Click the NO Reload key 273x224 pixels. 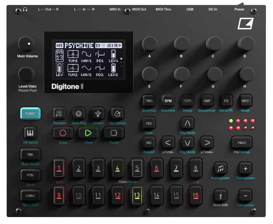click(149, 143)
